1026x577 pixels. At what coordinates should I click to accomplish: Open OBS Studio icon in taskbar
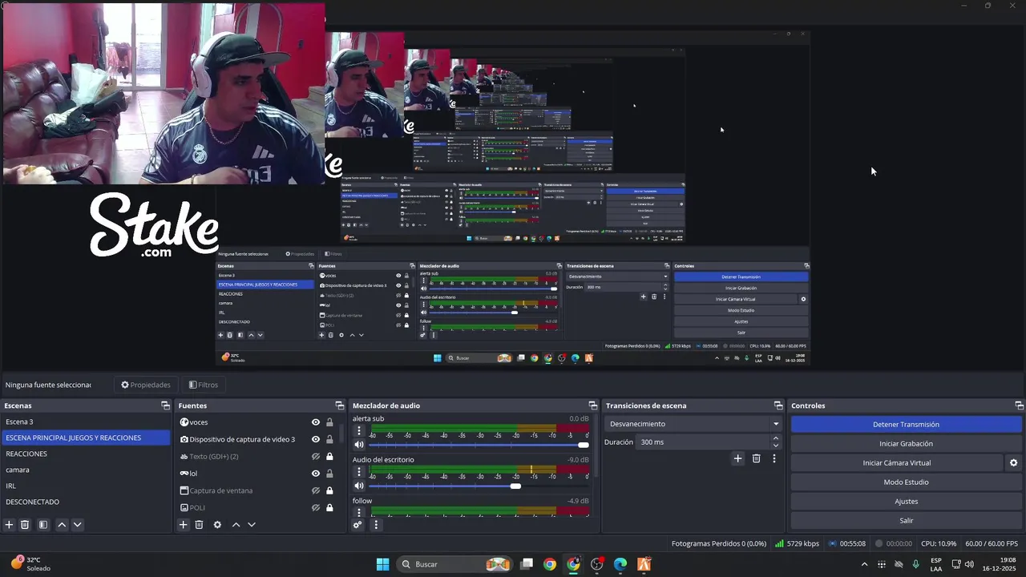click(596, 564)
